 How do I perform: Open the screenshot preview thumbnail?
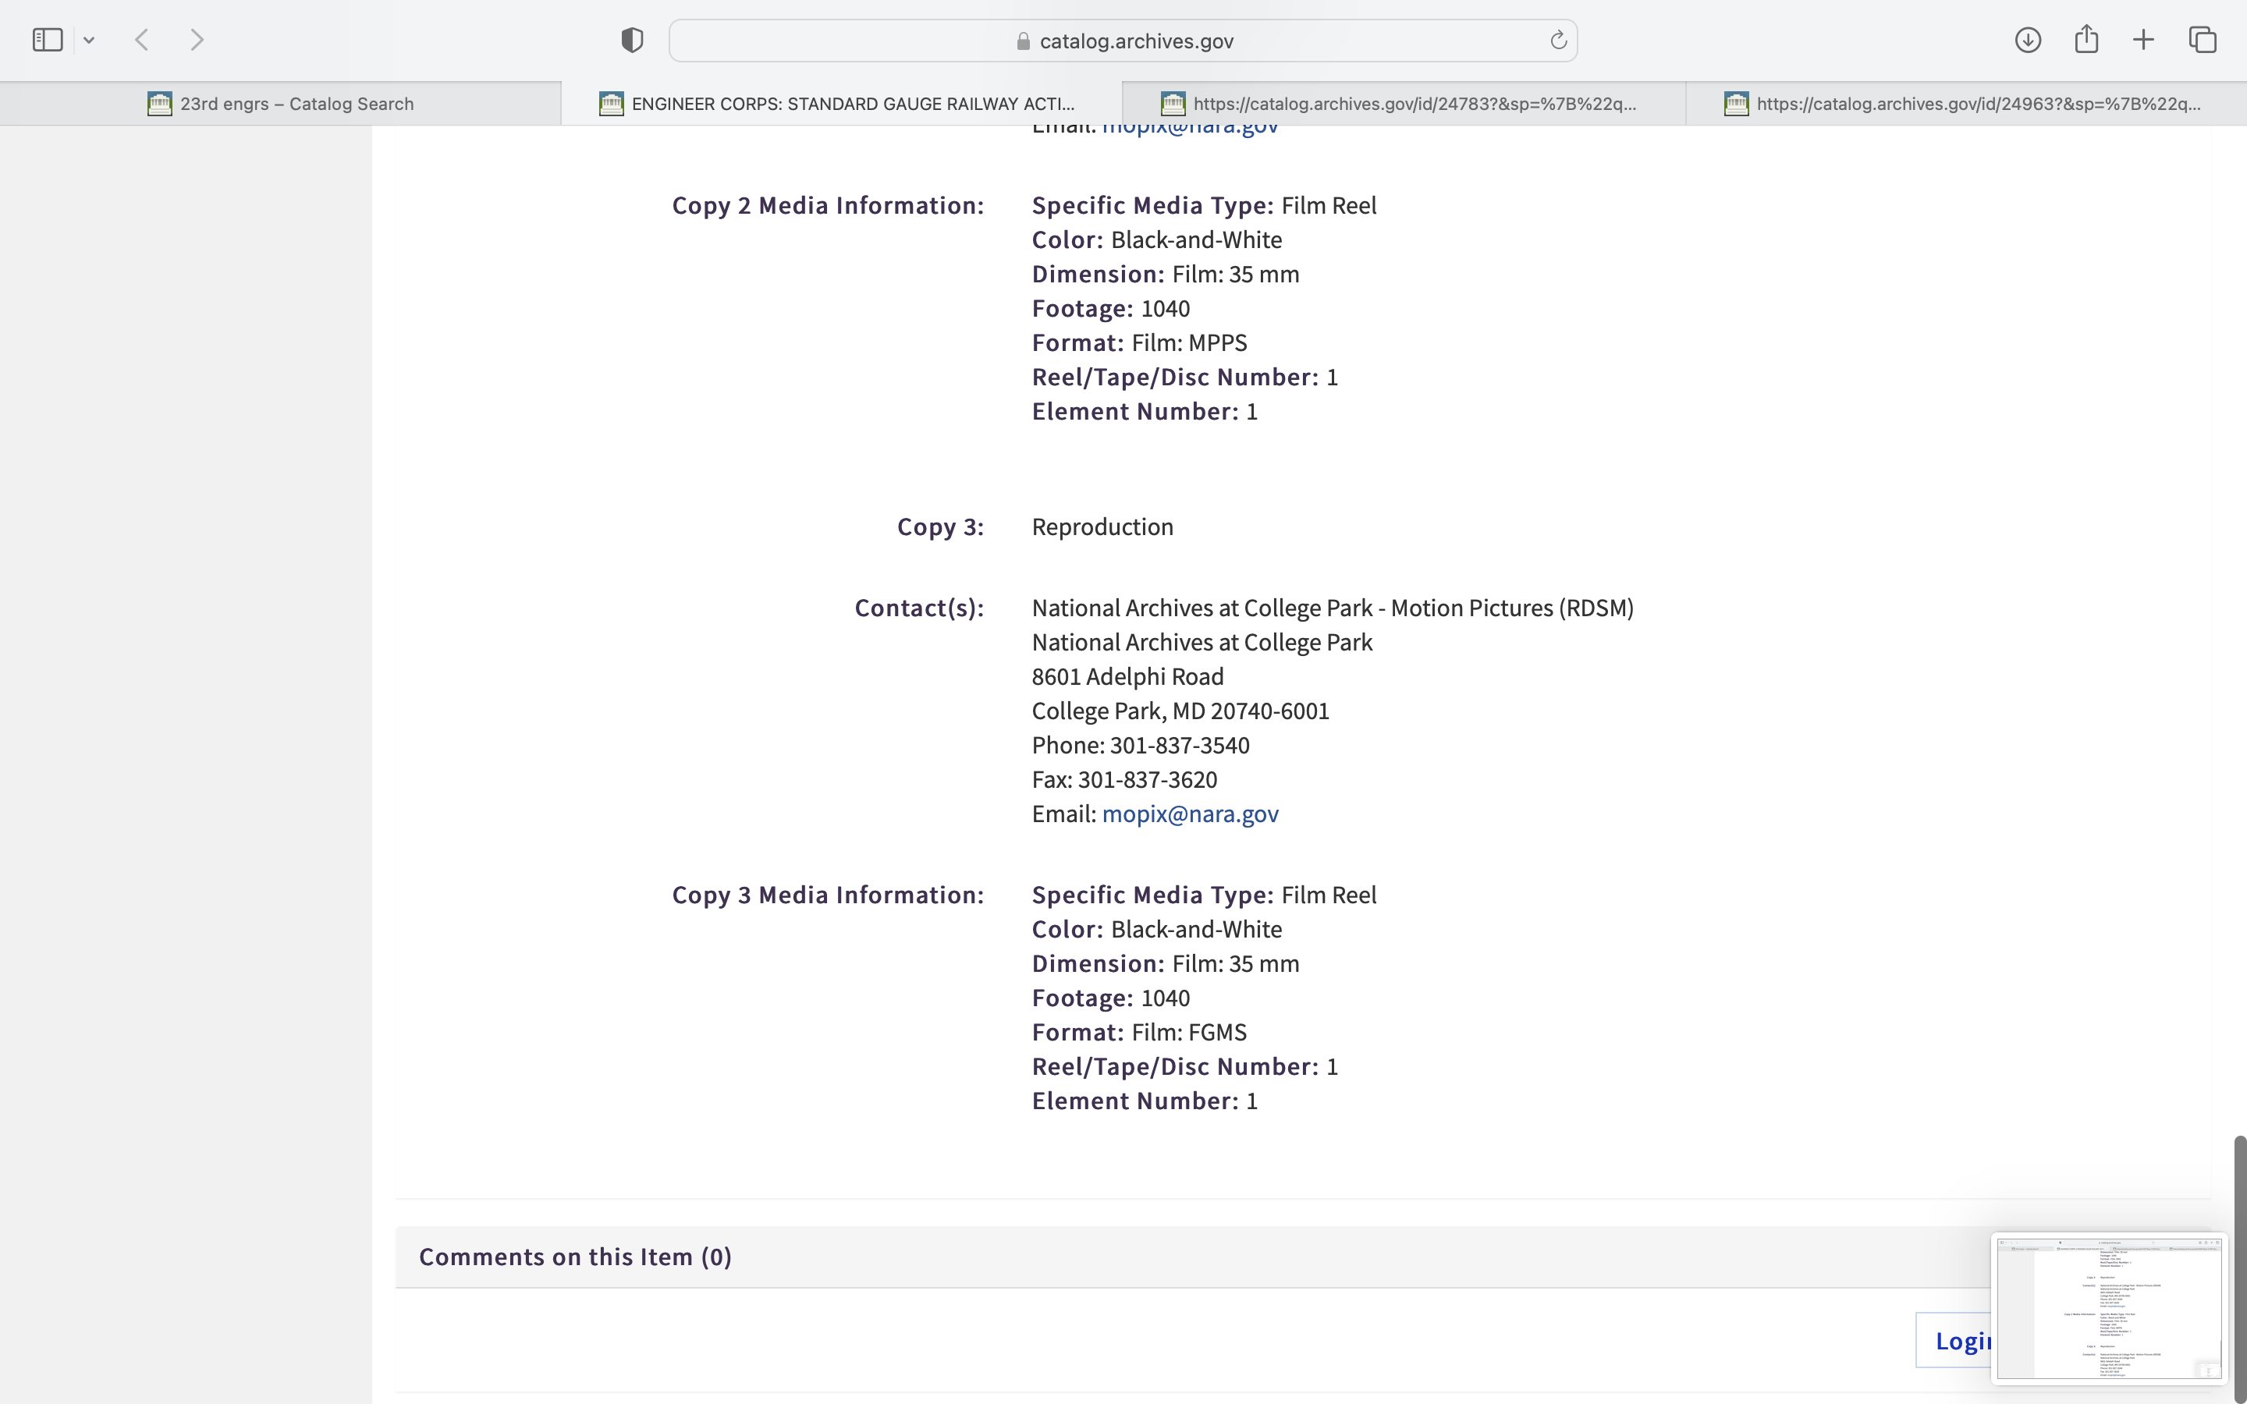[2107, 1307]
